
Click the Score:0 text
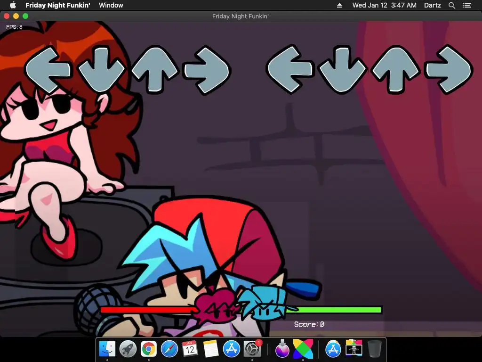tap(309, 324)
